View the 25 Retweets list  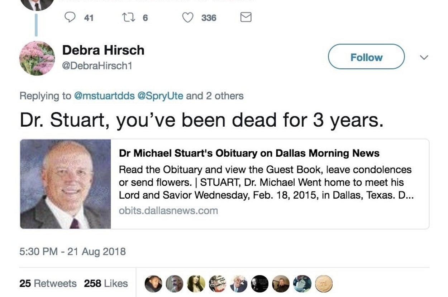[48, 283]
